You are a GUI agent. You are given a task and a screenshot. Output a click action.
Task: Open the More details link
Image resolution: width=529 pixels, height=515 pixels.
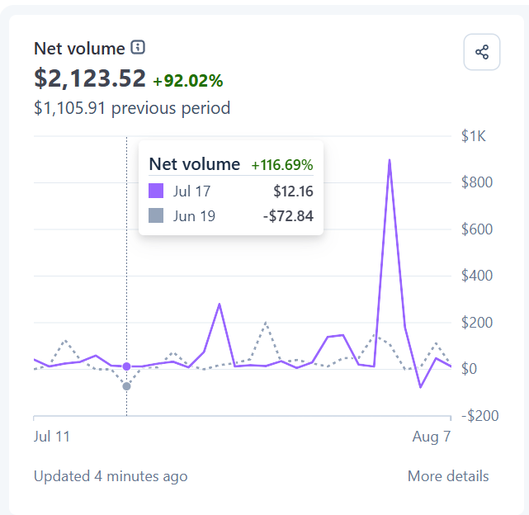click(x=448, y=476)
